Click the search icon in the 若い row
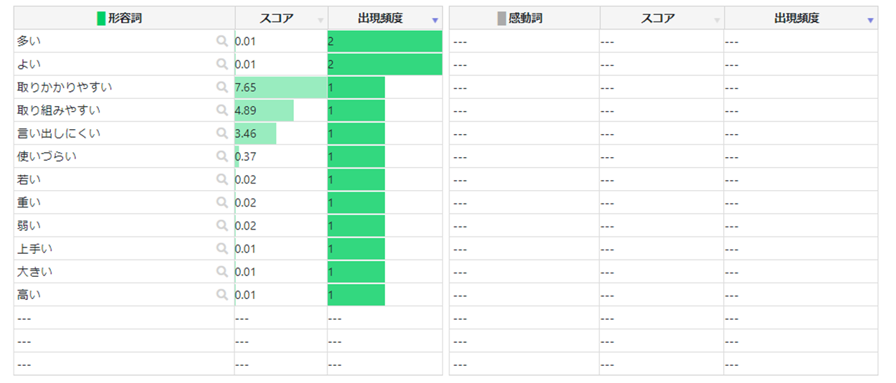Viewport: 896px width, 383px height. (x=222, y=179)
